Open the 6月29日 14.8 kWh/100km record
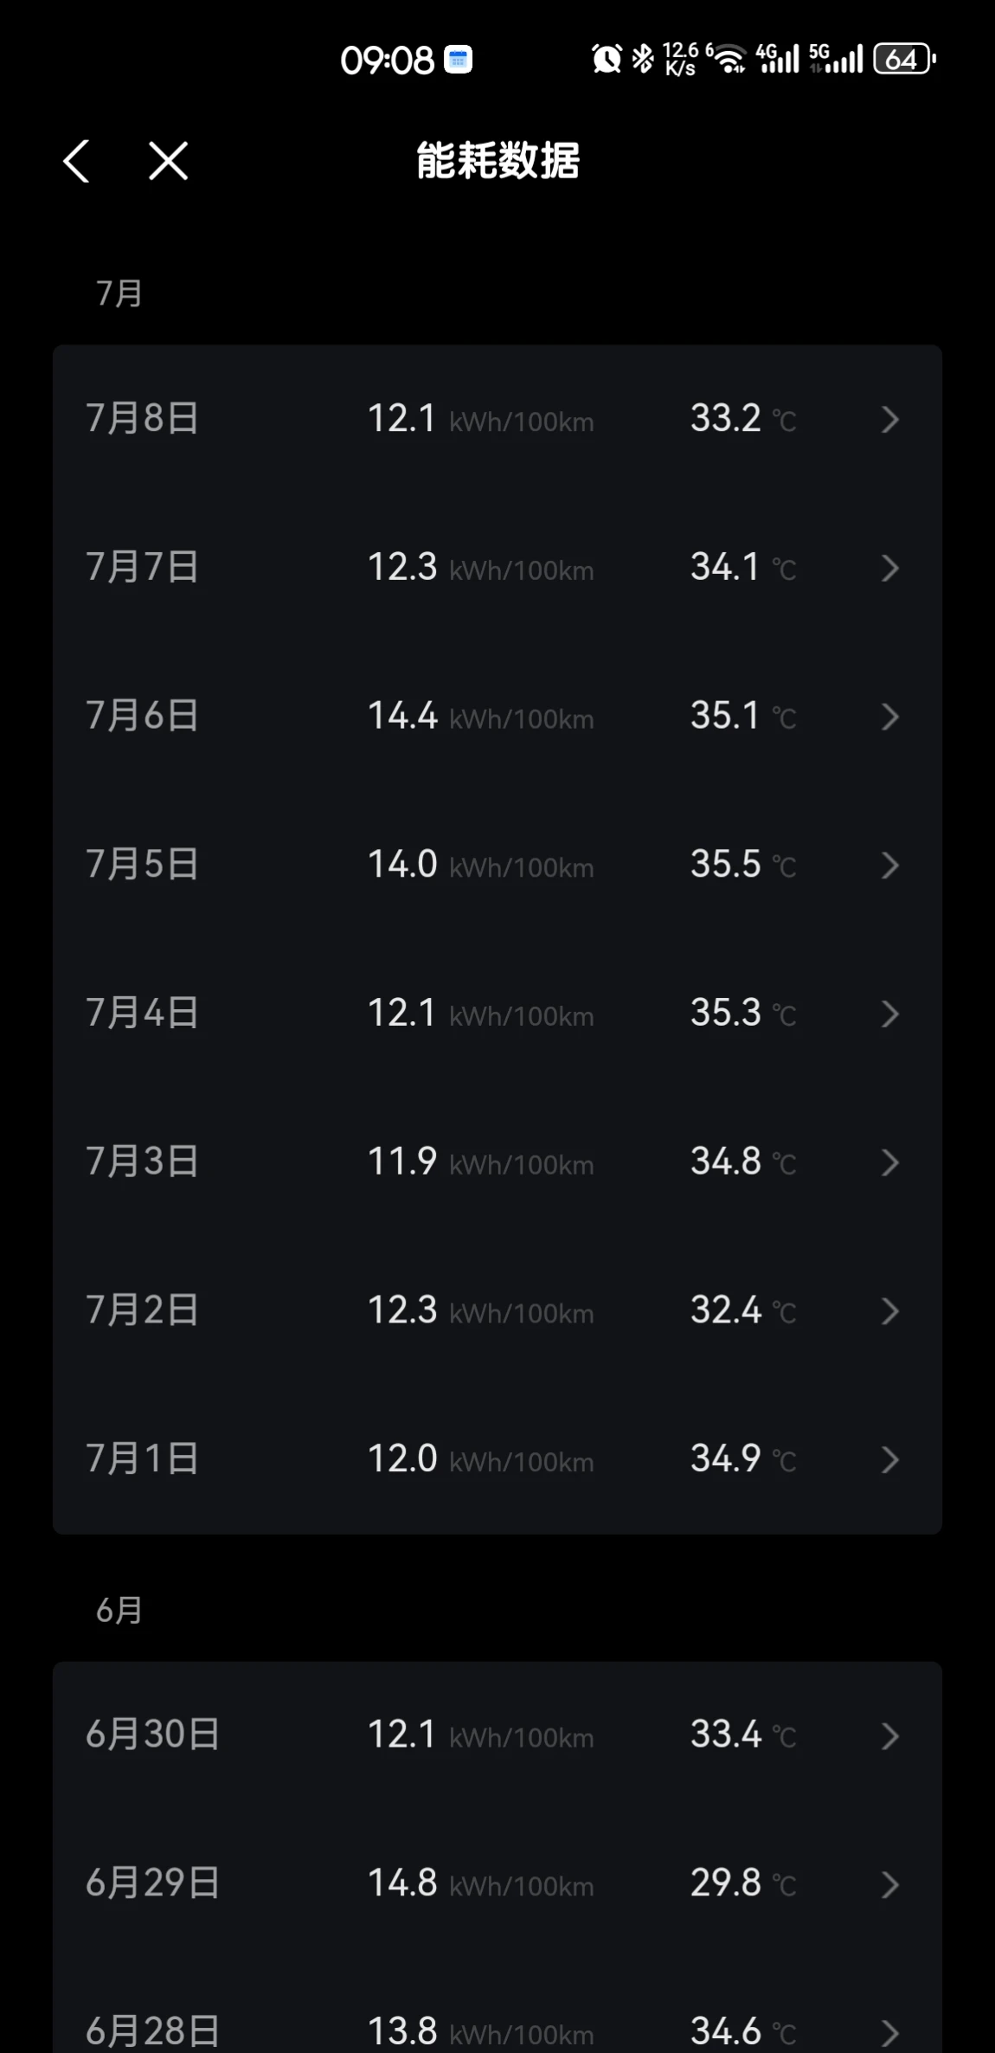995x2053 pixels. tap(497, 1884)
